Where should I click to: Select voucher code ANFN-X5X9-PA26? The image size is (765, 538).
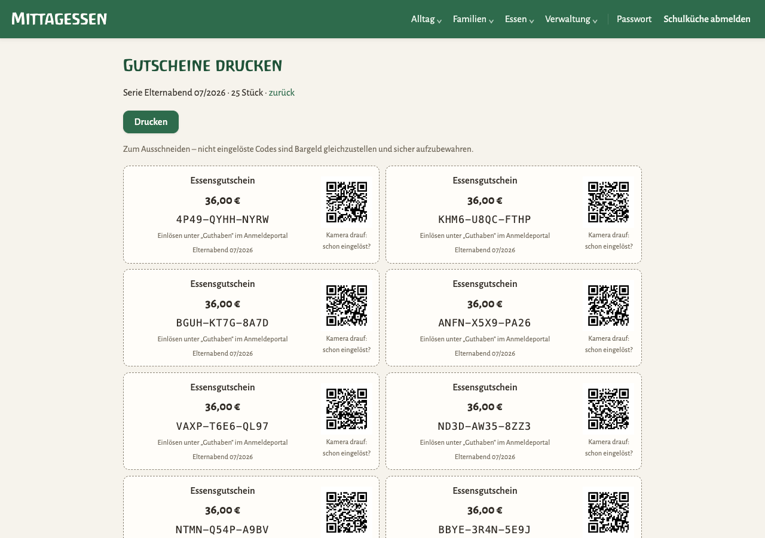click(485, 323)
